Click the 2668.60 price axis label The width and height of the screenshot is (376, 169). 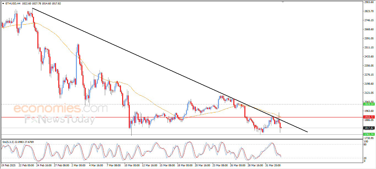[x=369, y=29]
